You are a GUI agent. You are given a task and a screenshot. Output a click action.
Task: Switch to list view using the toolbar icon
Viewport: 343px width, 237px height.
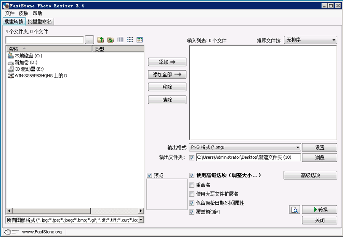pyautogui.click(x=130, y=39)
